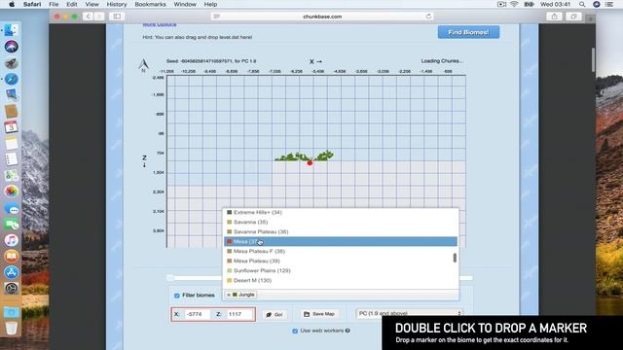Click the red marker on the map
623x350 pixels.
coord(310,163)
